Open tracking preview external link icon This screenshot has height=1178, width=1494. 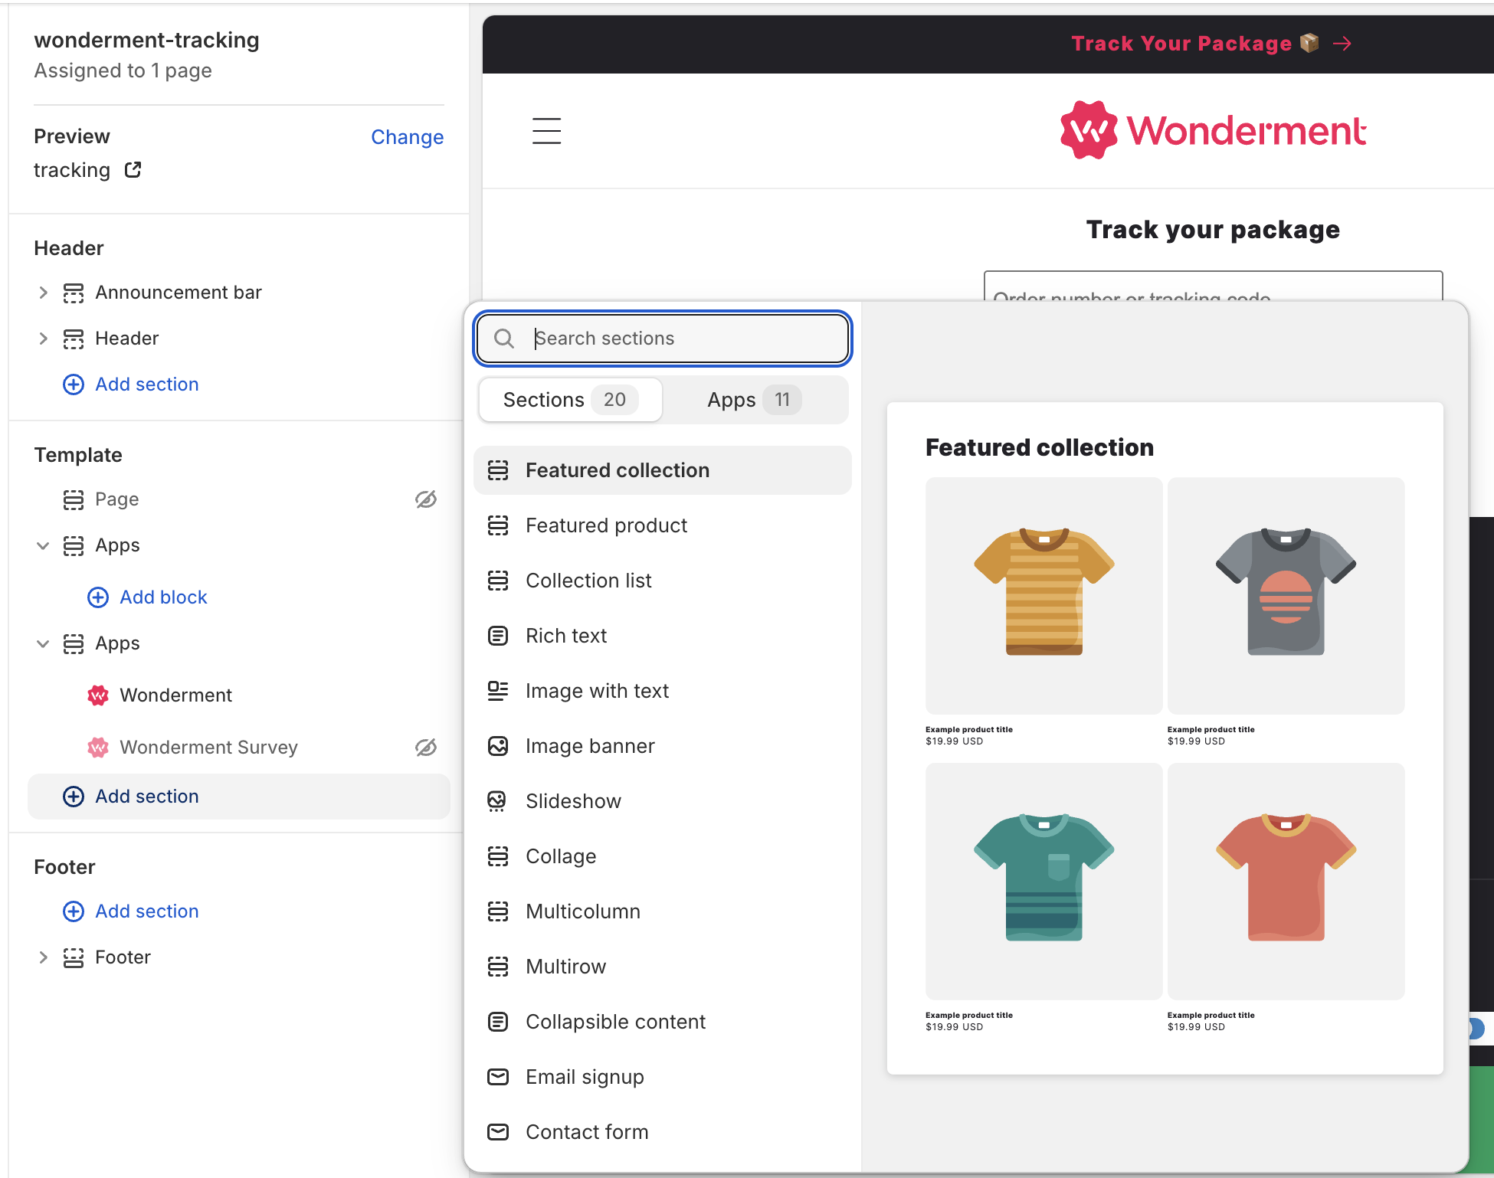pyautogui.click(x=133, y=170)
